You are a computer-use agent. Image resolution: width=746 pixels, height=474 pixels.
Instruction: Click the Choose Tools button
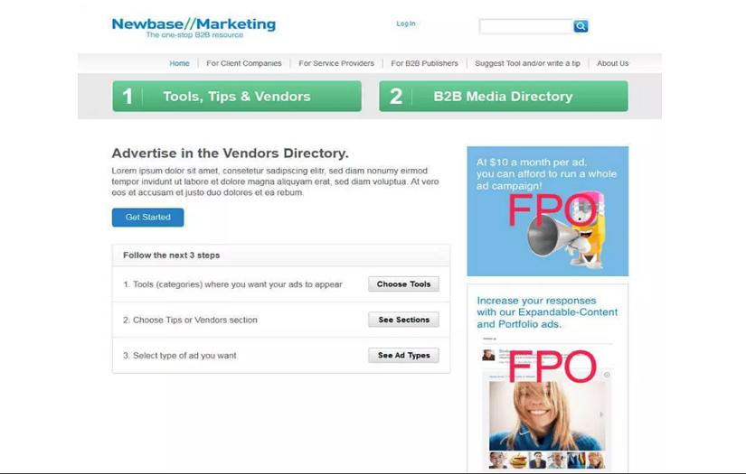point(403,284)
